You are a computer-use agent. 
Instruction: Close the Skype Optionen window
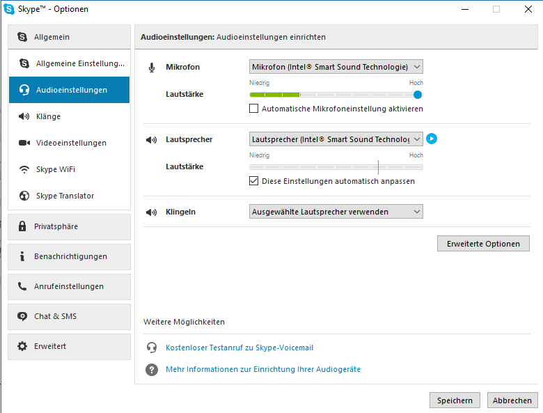pos(528,9)
